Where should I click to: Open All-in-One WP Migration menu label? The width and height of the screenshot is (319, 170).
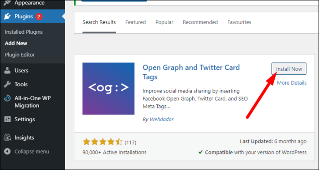point(32,102)
